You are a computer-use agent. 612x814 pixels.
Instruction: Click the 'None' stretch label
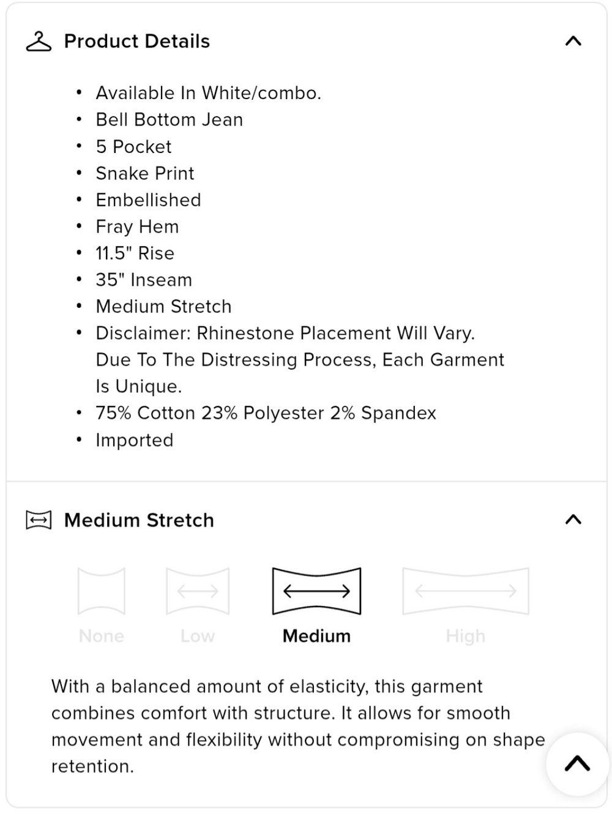coord(102,636)
